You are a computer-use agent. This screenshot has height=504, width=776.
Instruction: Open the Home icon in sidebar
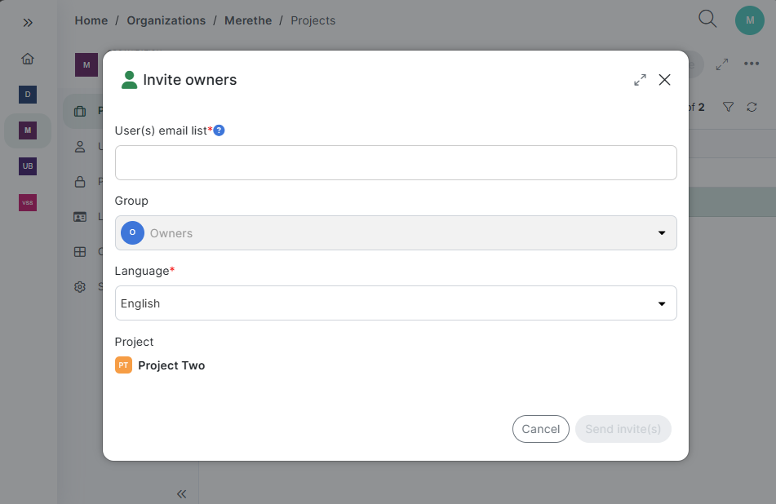[28, 59]
